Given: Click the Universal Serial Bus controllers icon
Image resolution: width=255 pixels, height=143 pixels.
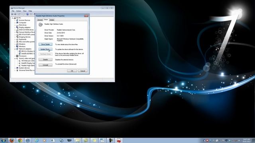Looking at the screenshot, I should [x=17, y=70].
